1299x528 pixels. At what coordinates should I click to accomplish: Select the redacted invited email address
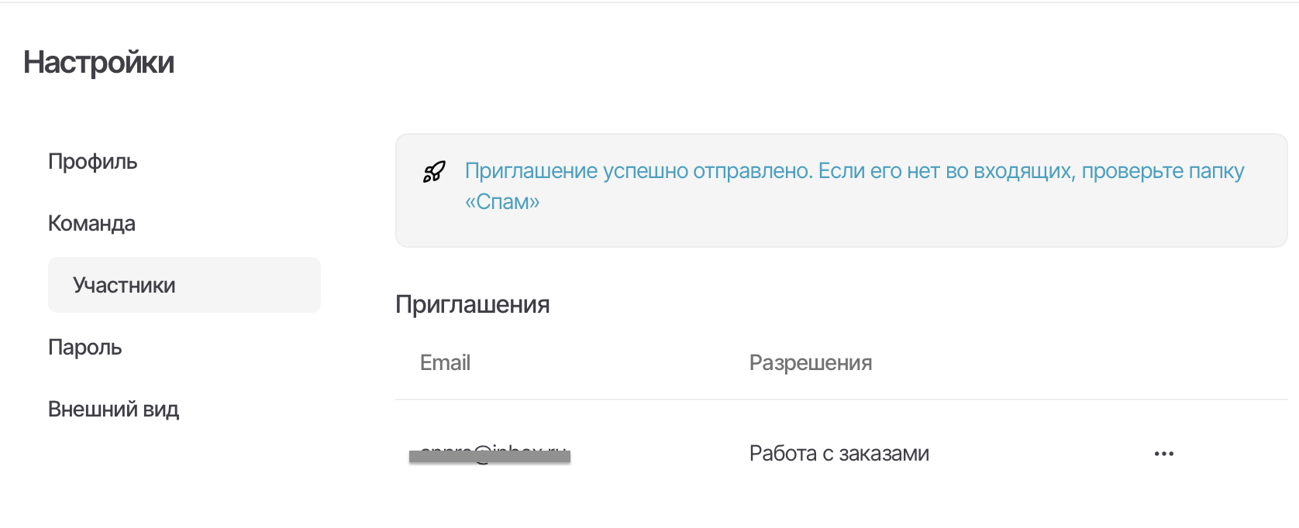point(490,454)
